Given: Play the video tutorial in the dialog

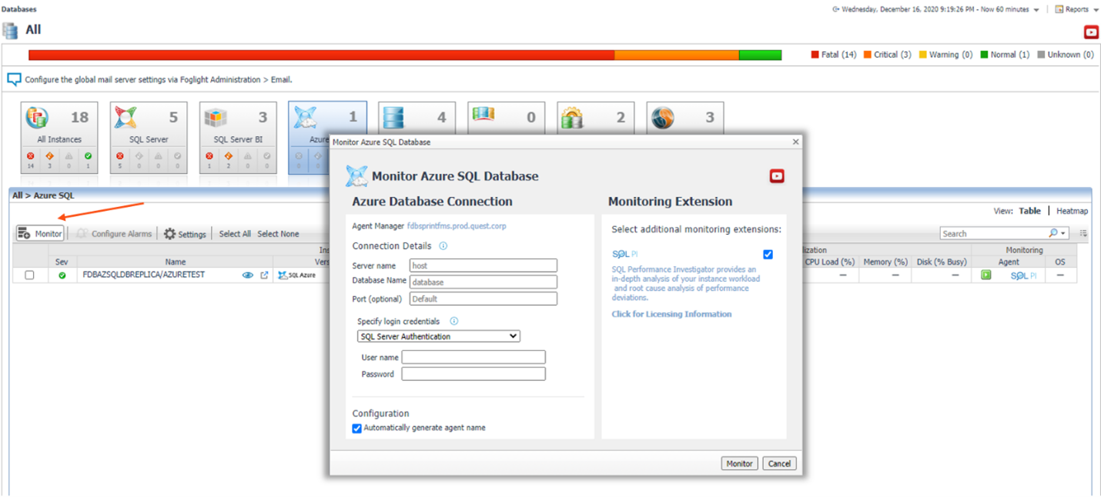Looking at the screenshot, I should 777,176.
